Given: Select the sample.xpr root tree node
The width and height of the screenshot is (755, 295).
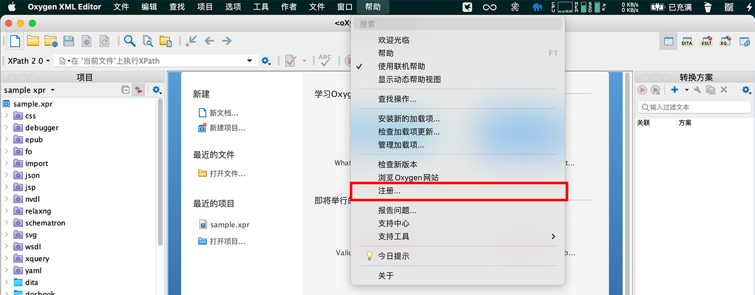Looking at the screenshot, I should tap(33, 104).
